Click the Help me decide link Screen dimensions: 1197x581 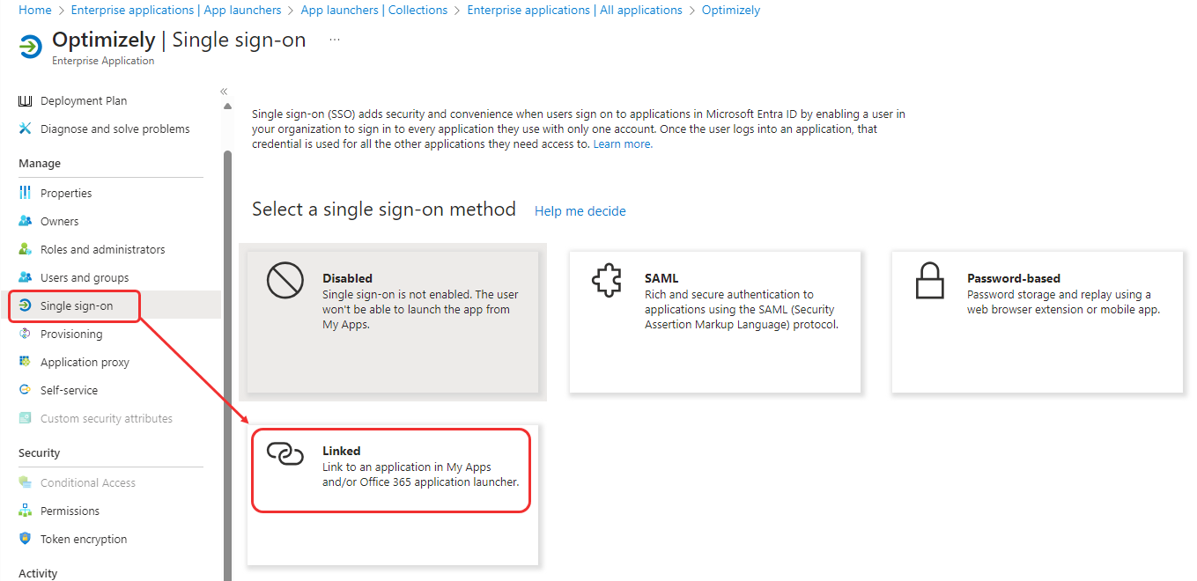580,211
